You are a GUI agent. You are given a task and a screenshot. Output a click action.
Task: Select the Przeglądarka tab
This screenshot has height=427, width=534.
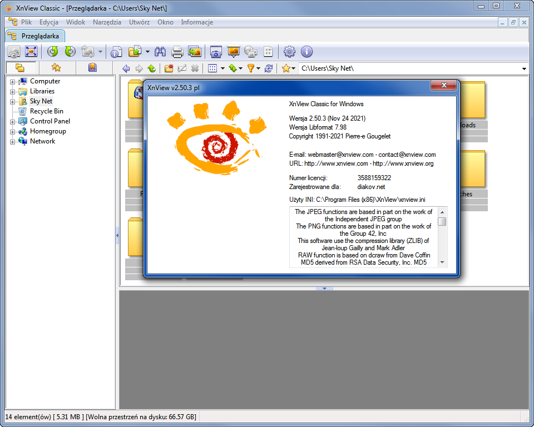click(x=35, y=36)
